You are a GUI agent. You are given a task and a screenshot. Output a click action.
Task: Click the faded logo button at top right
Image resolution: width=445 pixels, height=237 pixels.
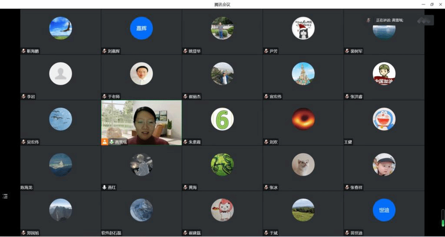coord(425,20)
